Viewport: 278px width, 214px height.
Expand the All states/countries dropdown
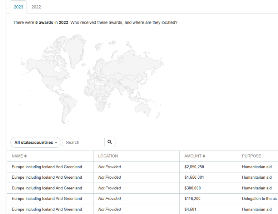(36, 142)
